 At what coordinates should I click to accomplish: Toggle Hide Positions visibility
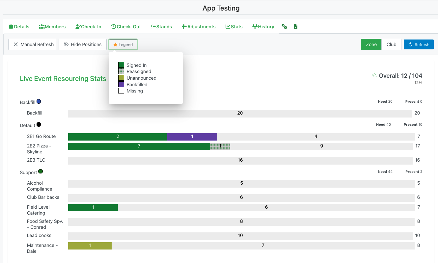[83, 44]
